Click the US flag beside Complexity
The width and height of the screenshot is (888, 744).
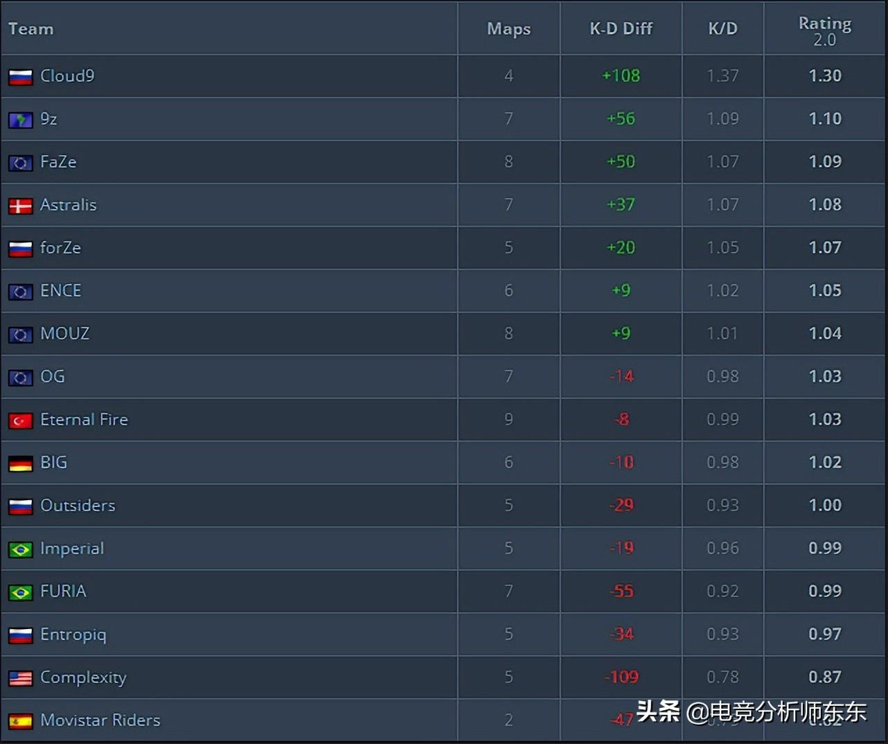click(x=21, y=678)
